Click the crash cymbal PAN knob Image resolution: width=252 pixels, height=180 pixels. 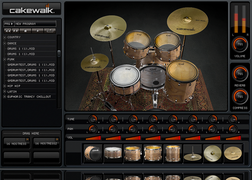coord(212,129)
